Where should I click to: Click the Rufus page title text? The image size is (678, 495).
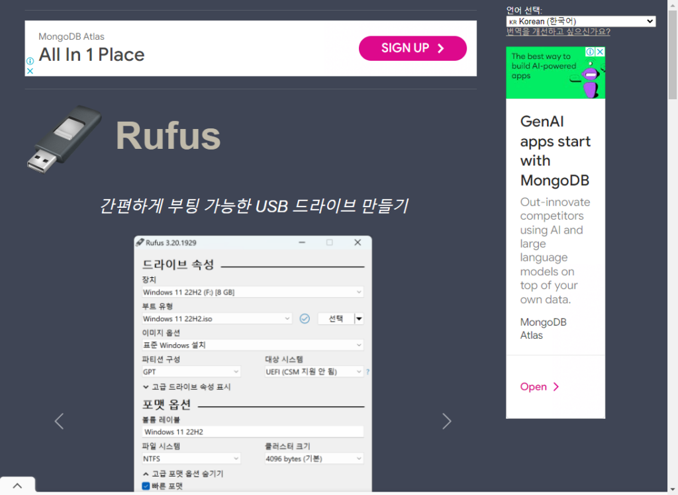[168, 136]
